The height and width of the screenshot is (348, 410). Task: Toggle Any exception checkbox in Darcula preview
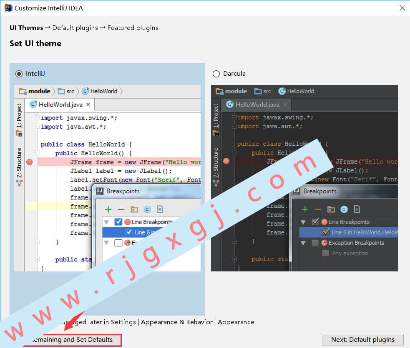(326, 254)
